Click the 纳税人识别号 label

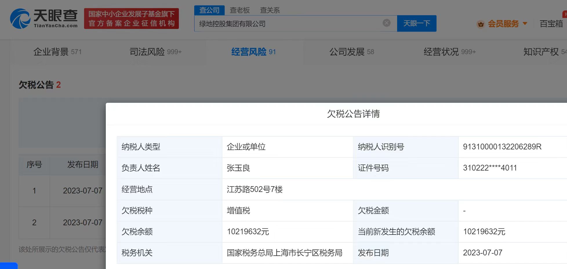381,147
